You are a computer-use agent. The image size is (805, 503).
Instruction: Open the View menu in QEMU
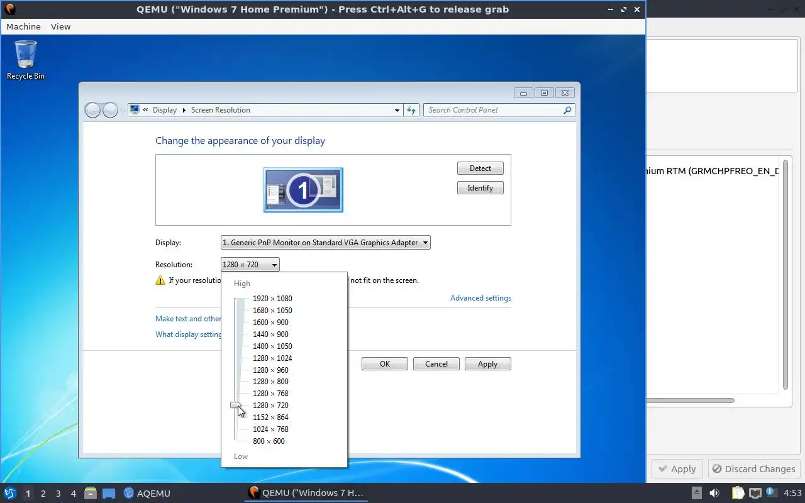[x=61, y=26]
